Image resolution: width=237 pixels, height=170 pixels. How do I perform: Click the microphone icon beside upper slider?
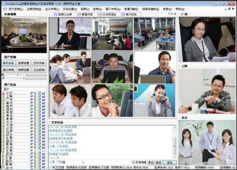pos(3,75)
